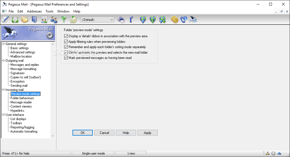Open the File menu

[11, 11]
